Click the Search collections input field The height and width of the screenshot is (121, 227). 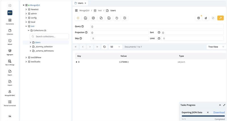click(51, 36)
